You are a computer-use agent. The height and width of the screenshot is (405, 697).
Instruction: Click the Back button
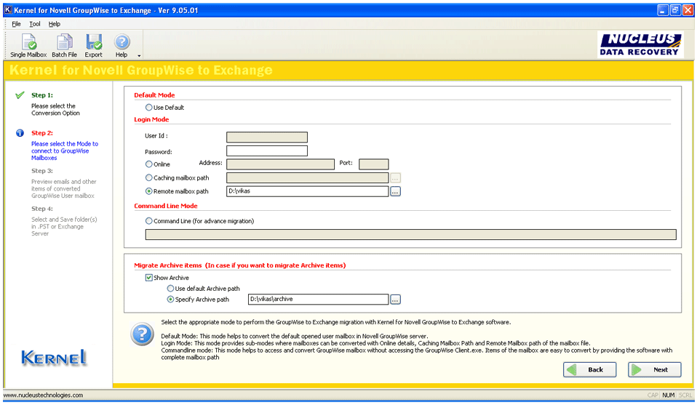[590, 369]
